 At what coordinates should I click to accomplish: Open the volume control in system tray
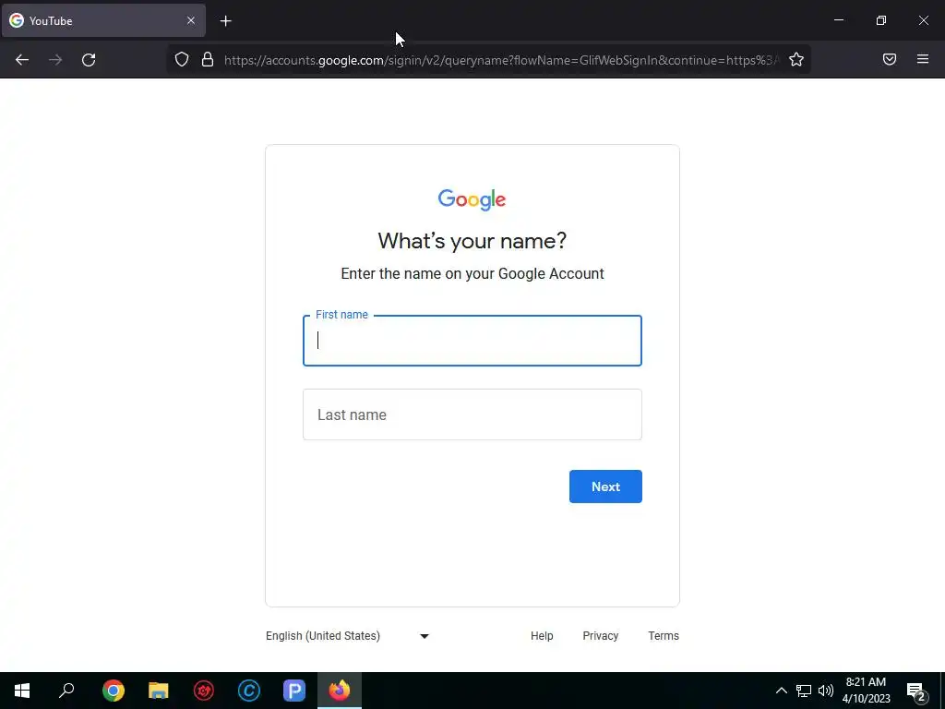tap(826, 691)
